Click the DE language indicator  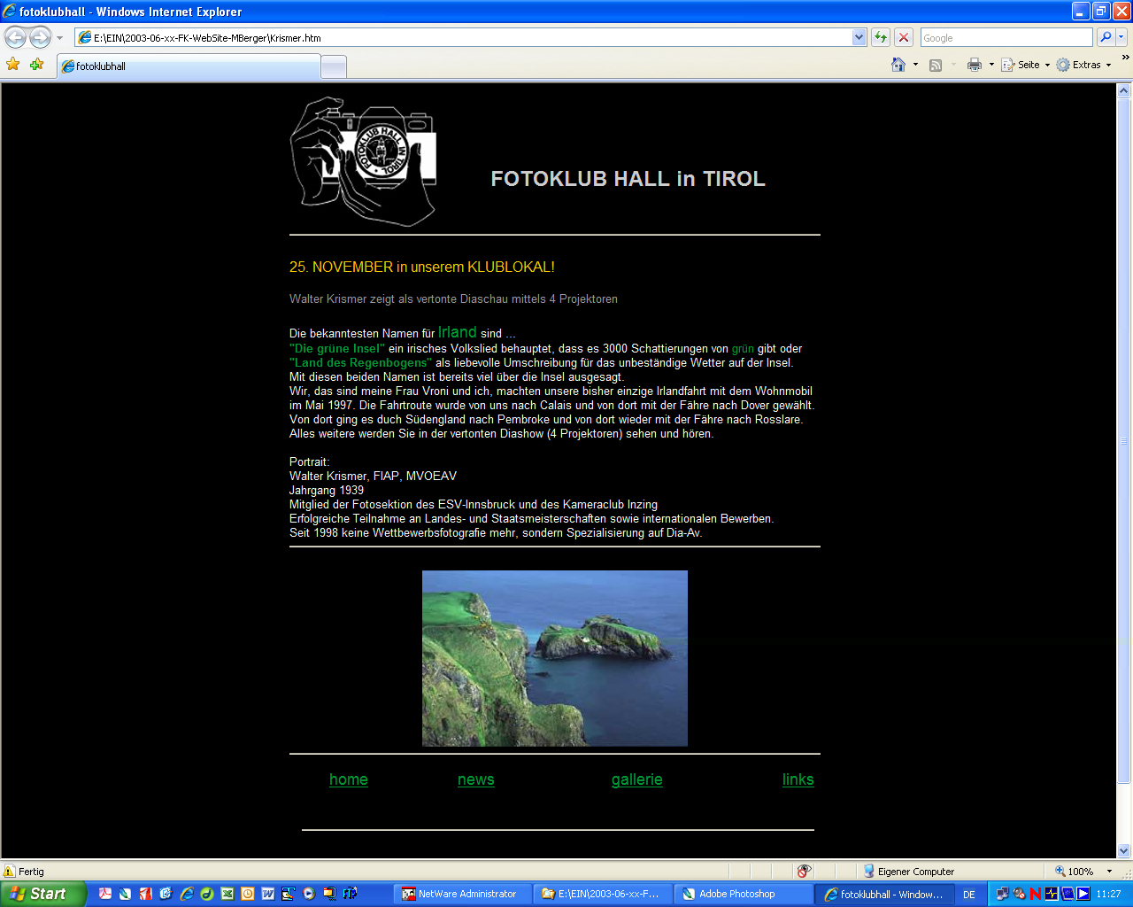coord(969,895)
